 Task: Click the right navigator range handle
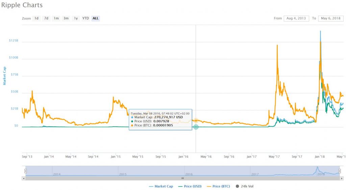click(x=340, y=171)
